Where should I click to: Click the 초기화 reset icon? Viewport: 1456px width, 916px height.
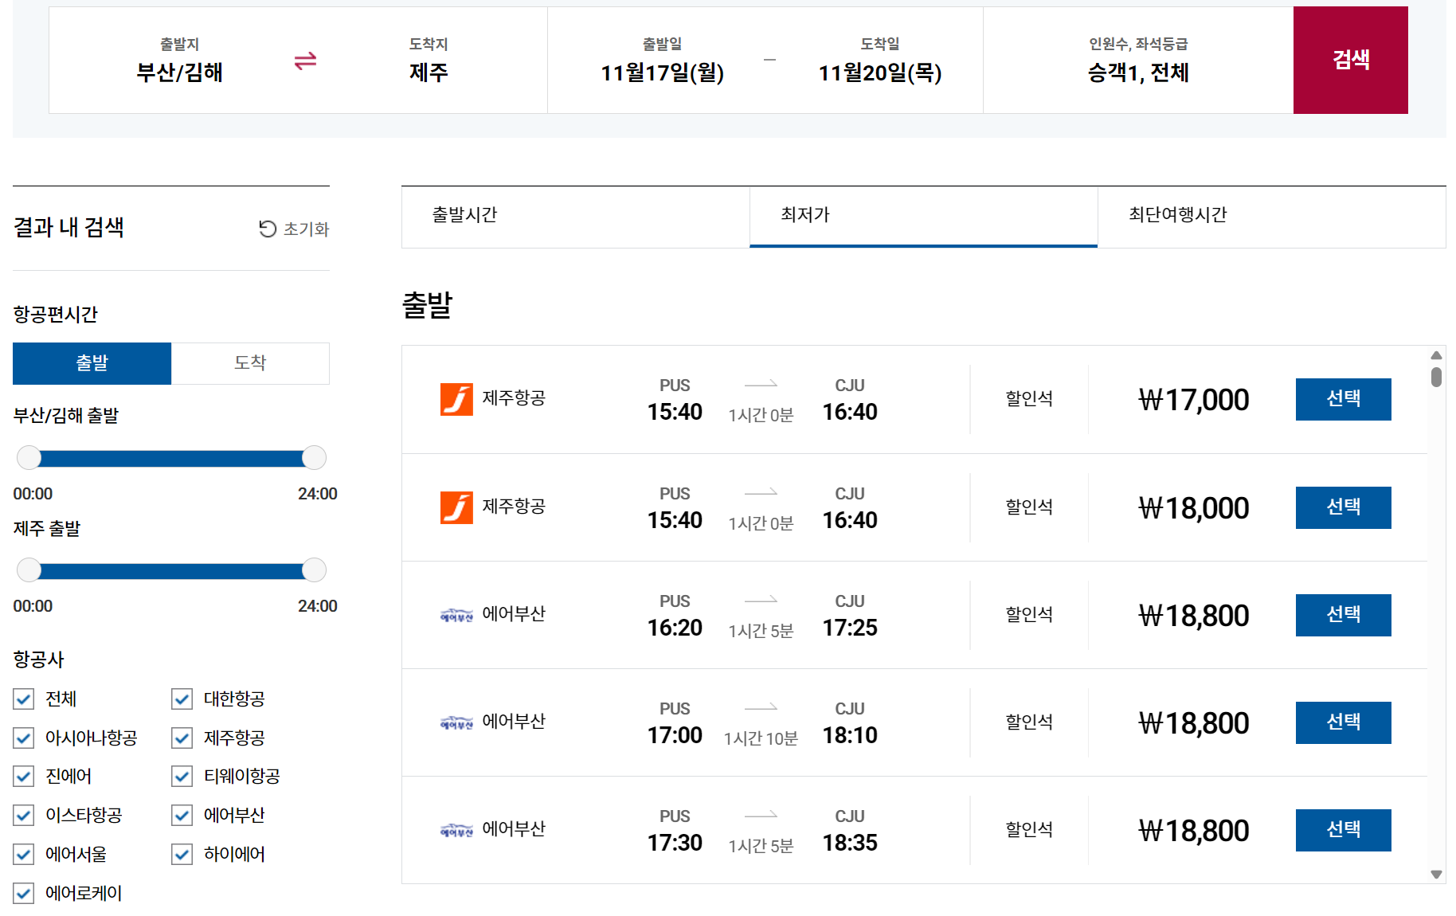(268, 229)
